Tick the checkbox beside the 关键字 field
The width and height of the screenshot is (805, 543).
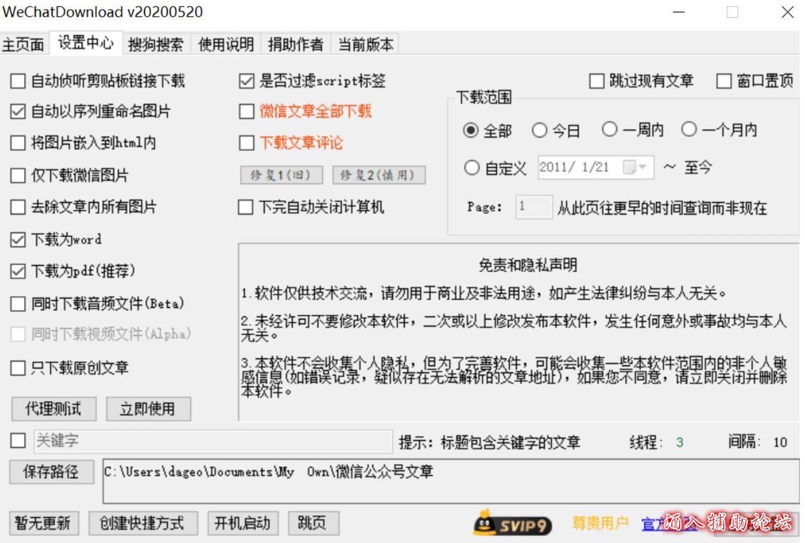click(18, 441)
